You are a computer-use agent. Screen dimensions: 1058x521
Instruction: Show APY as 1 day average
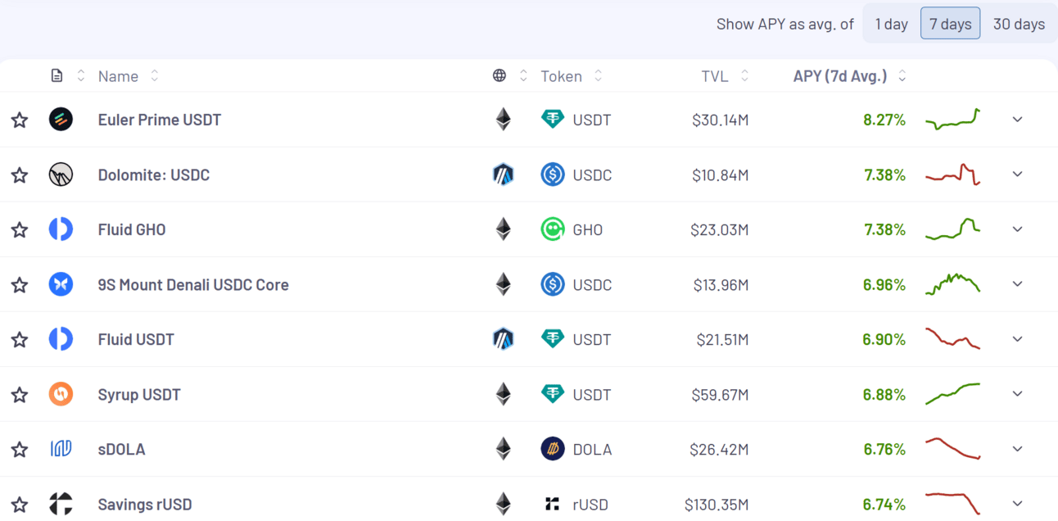891,24
